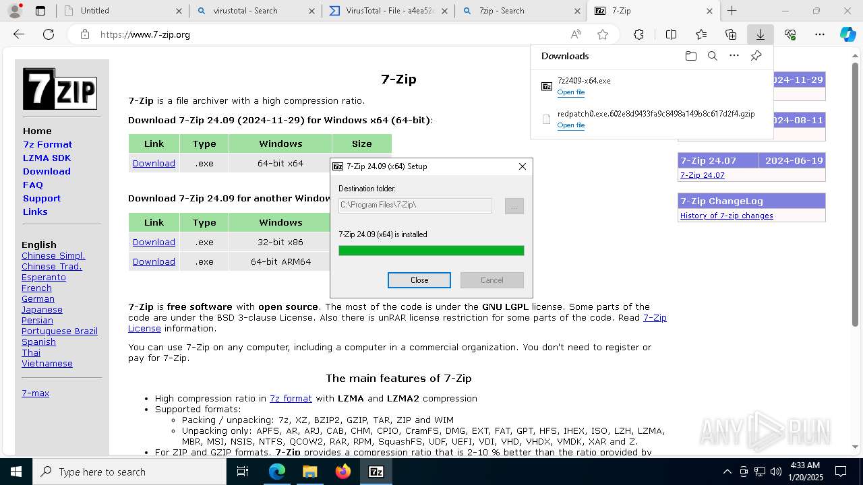Pin the Downloads panel
Viewport: 863px width, 485px height.
756,56
